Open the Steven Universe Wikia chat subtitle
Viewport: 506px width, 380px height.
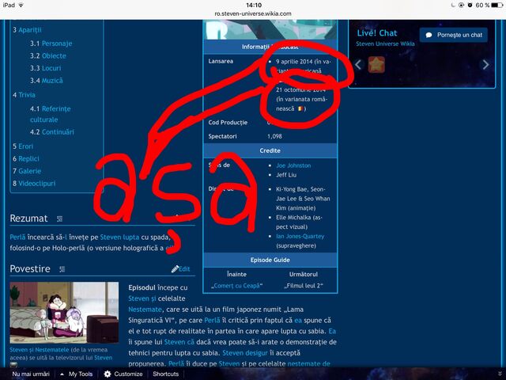click(385, 44)
